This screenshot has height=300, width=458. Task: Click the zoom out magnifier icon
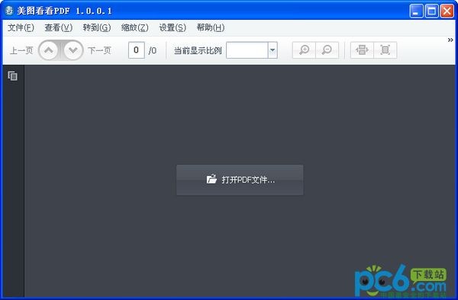click(327, 50)
